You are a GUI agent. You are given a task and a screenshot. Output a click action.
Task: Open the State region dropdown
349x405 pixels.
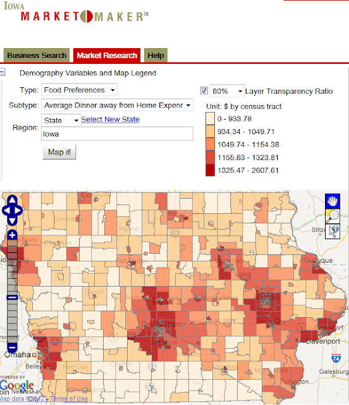click(x=61, y=120)
